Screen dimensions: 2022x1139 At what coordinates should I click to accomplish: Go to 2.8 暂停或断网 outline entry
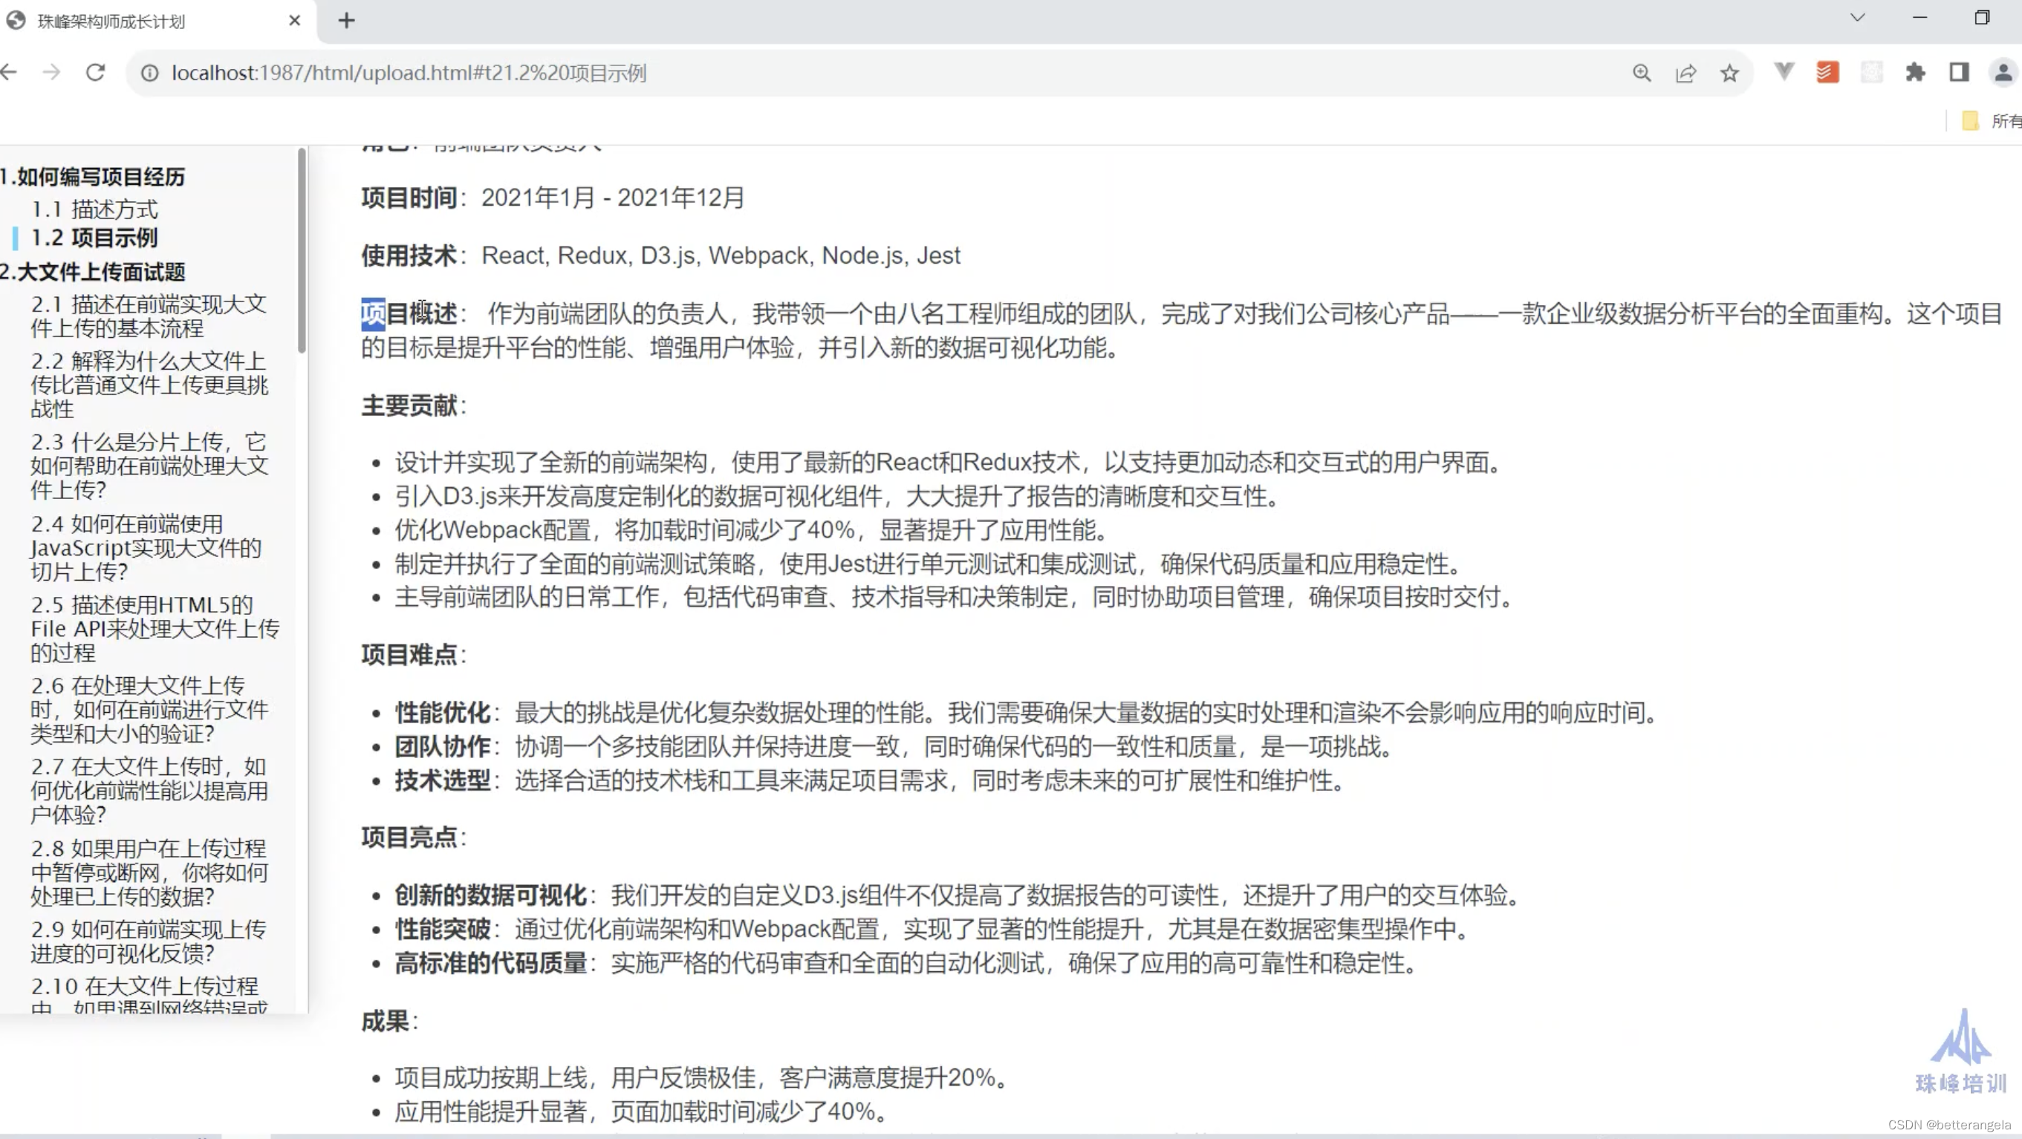(x=149, y=872)
